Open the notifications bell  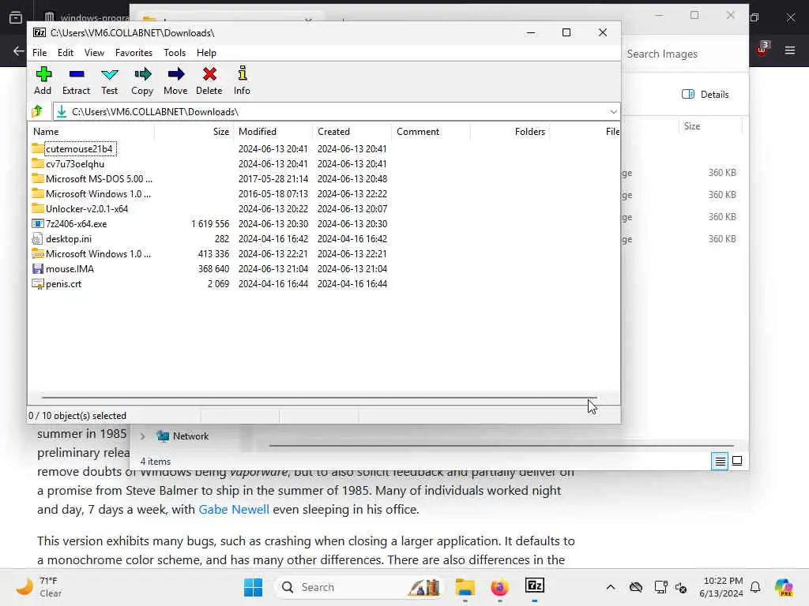pyautogui.click(x=755, y=587)
